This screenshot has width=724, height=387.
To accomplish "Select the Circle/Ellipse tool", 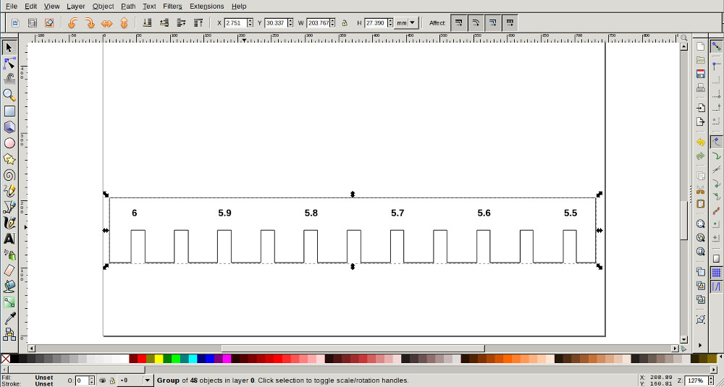I will pos(9,143).
